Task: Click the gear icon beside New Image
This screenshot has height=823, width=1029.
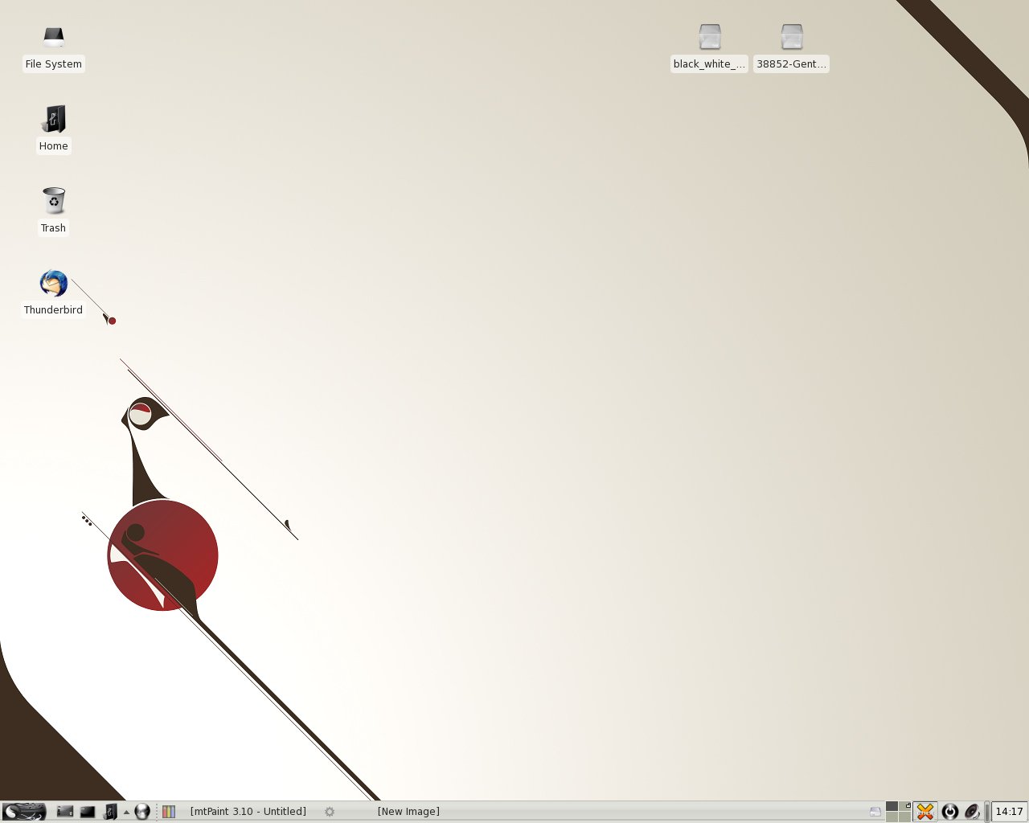Action: 330,812
